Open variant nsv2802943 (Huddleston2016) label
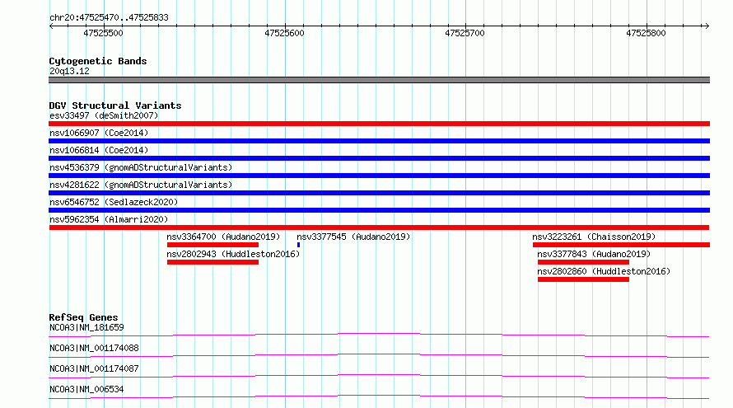 pyautogui.click(x=233, y=254)
